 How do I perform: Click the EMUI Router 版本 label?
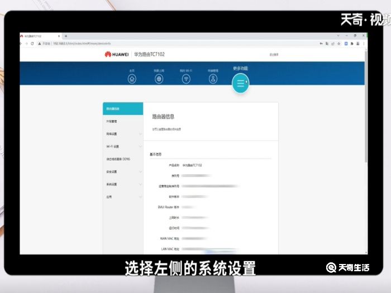pos(169,207)
